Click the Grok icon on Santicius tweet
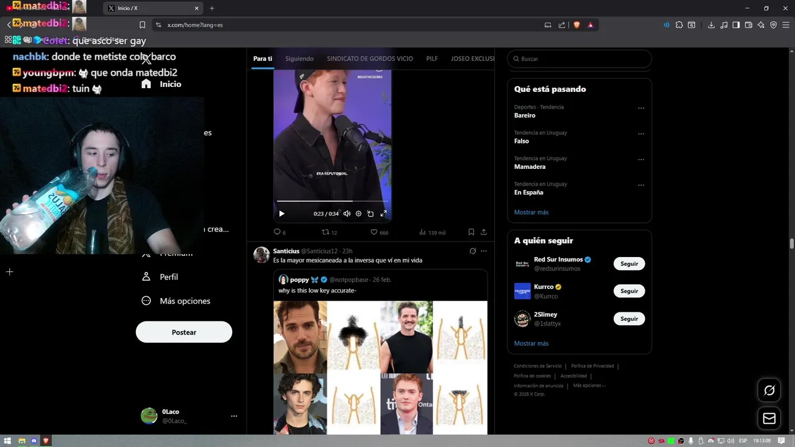The height and width of the screenshot is (447, 795). point(473,251)
